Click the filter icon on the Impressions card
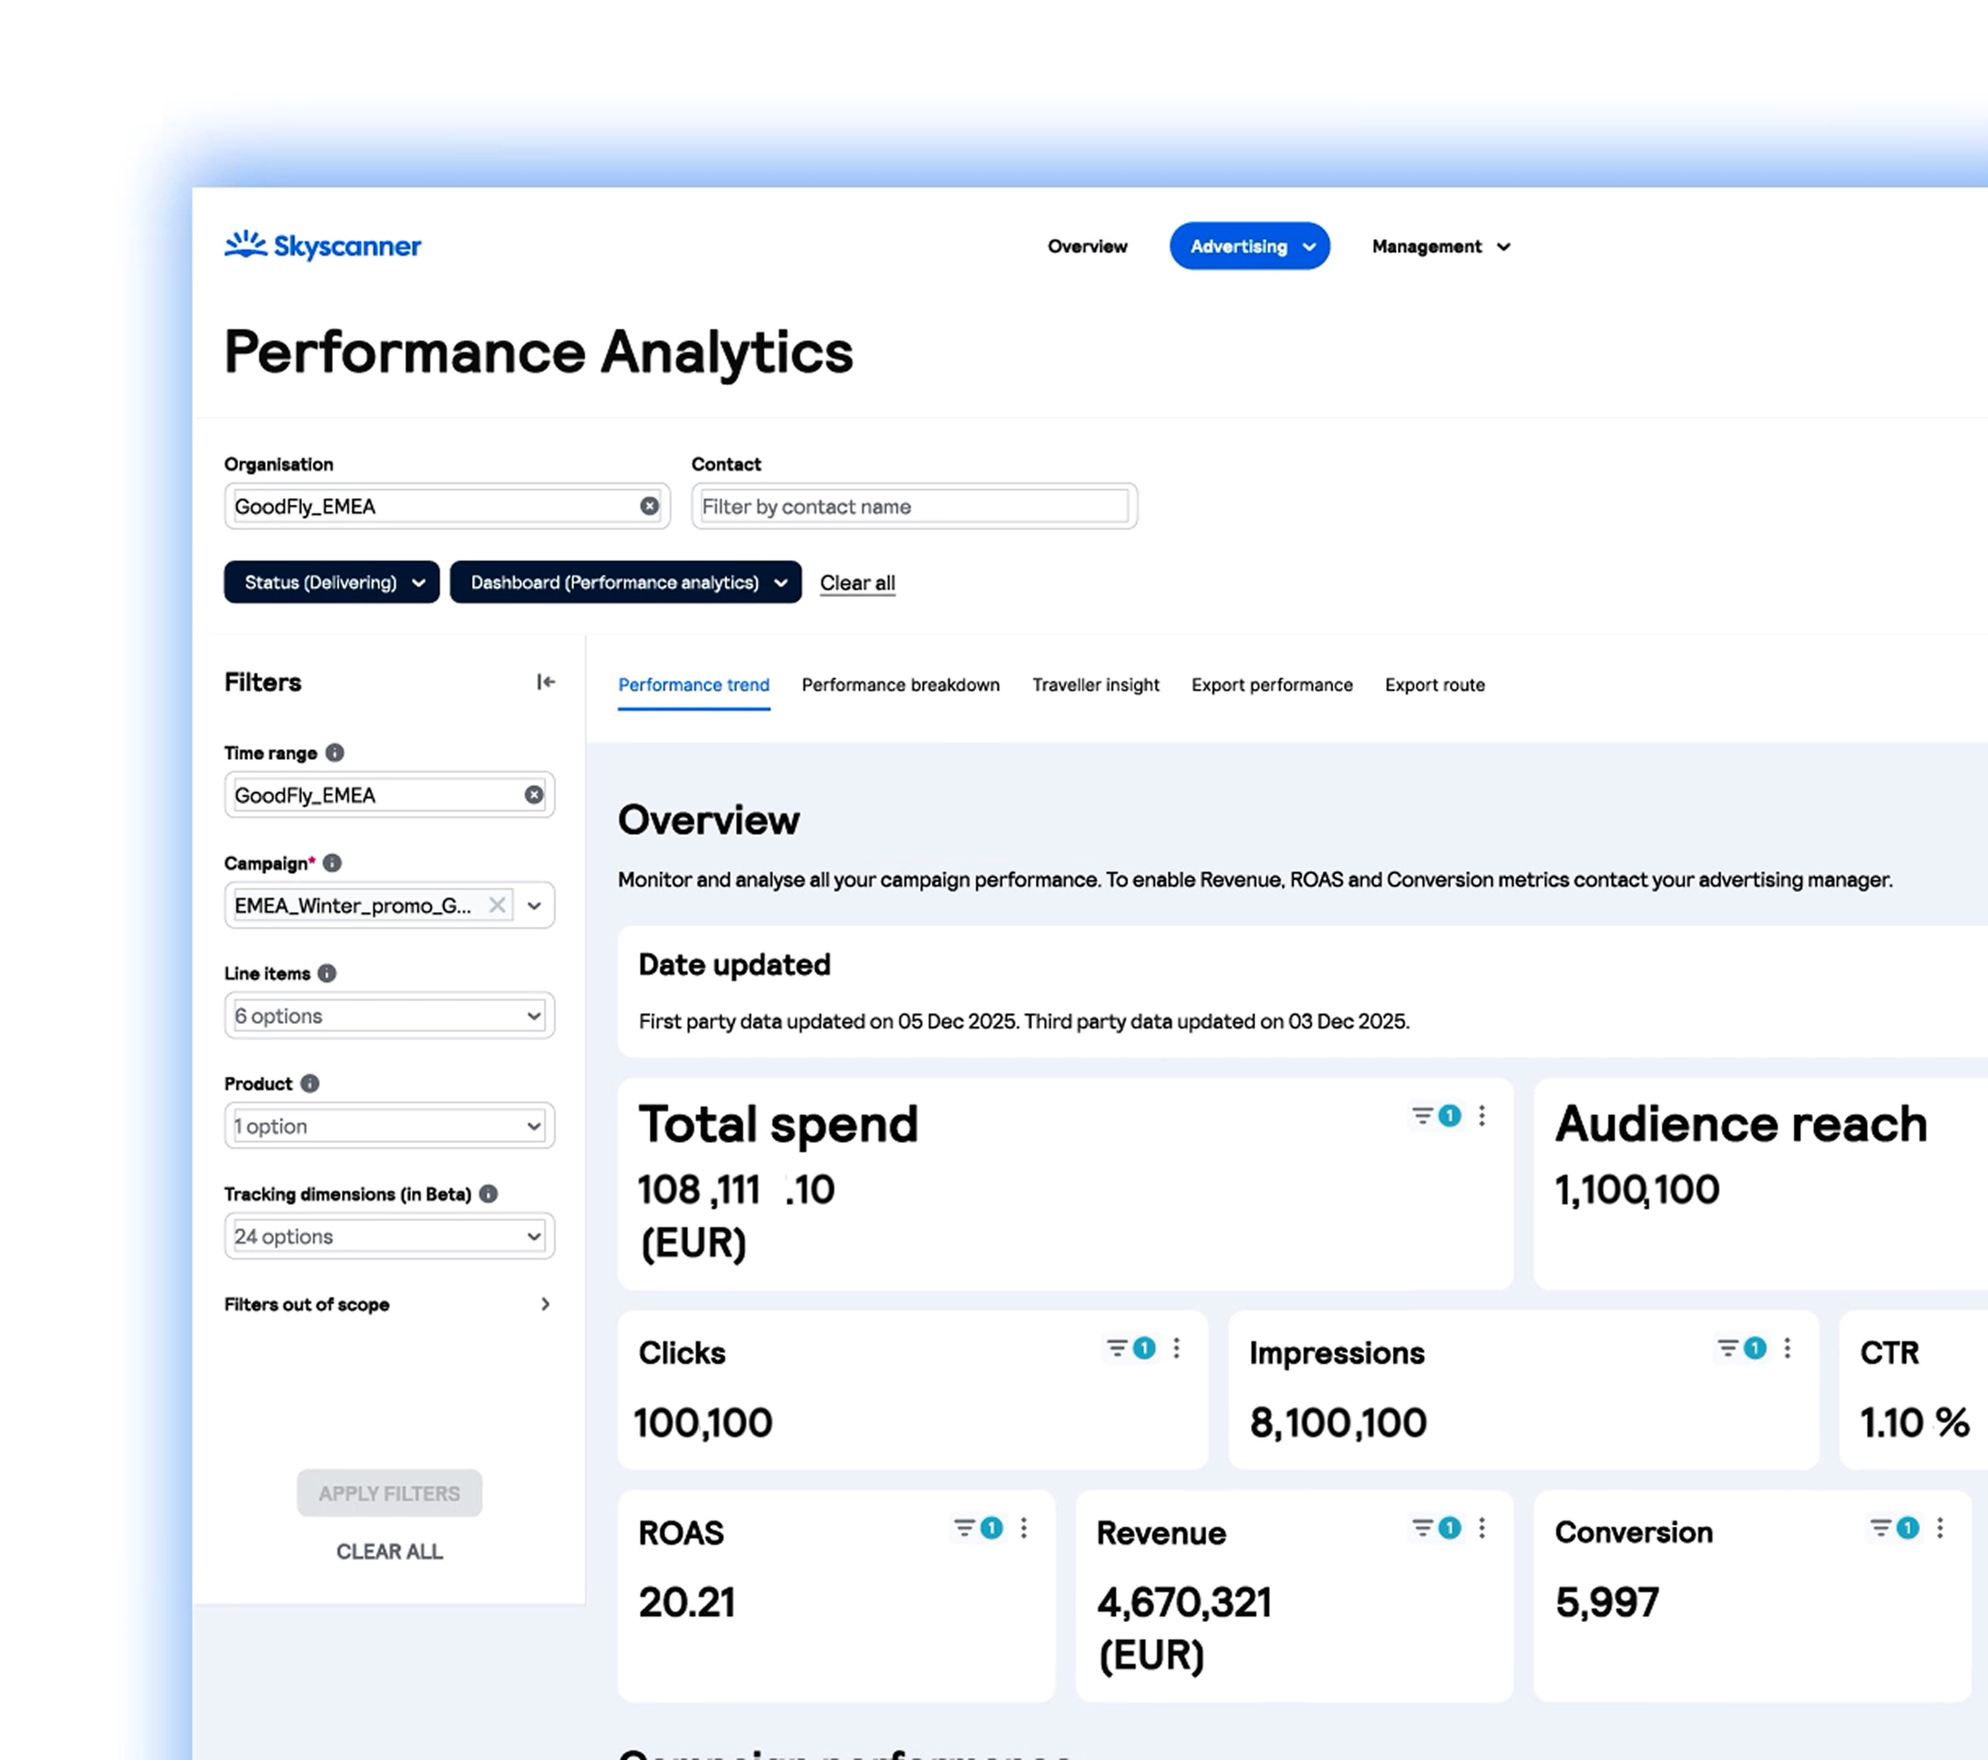The height and width of the screenshot is (1760, 1988). (x=1729, y=1349)
